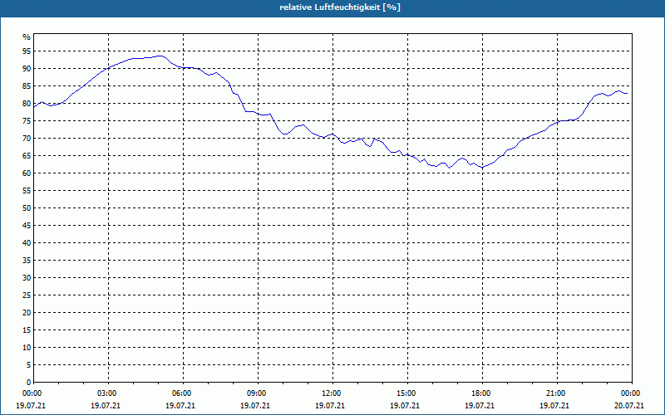
Task: Click the y-axis tick label '60'
Action: [x=27, y=173]
